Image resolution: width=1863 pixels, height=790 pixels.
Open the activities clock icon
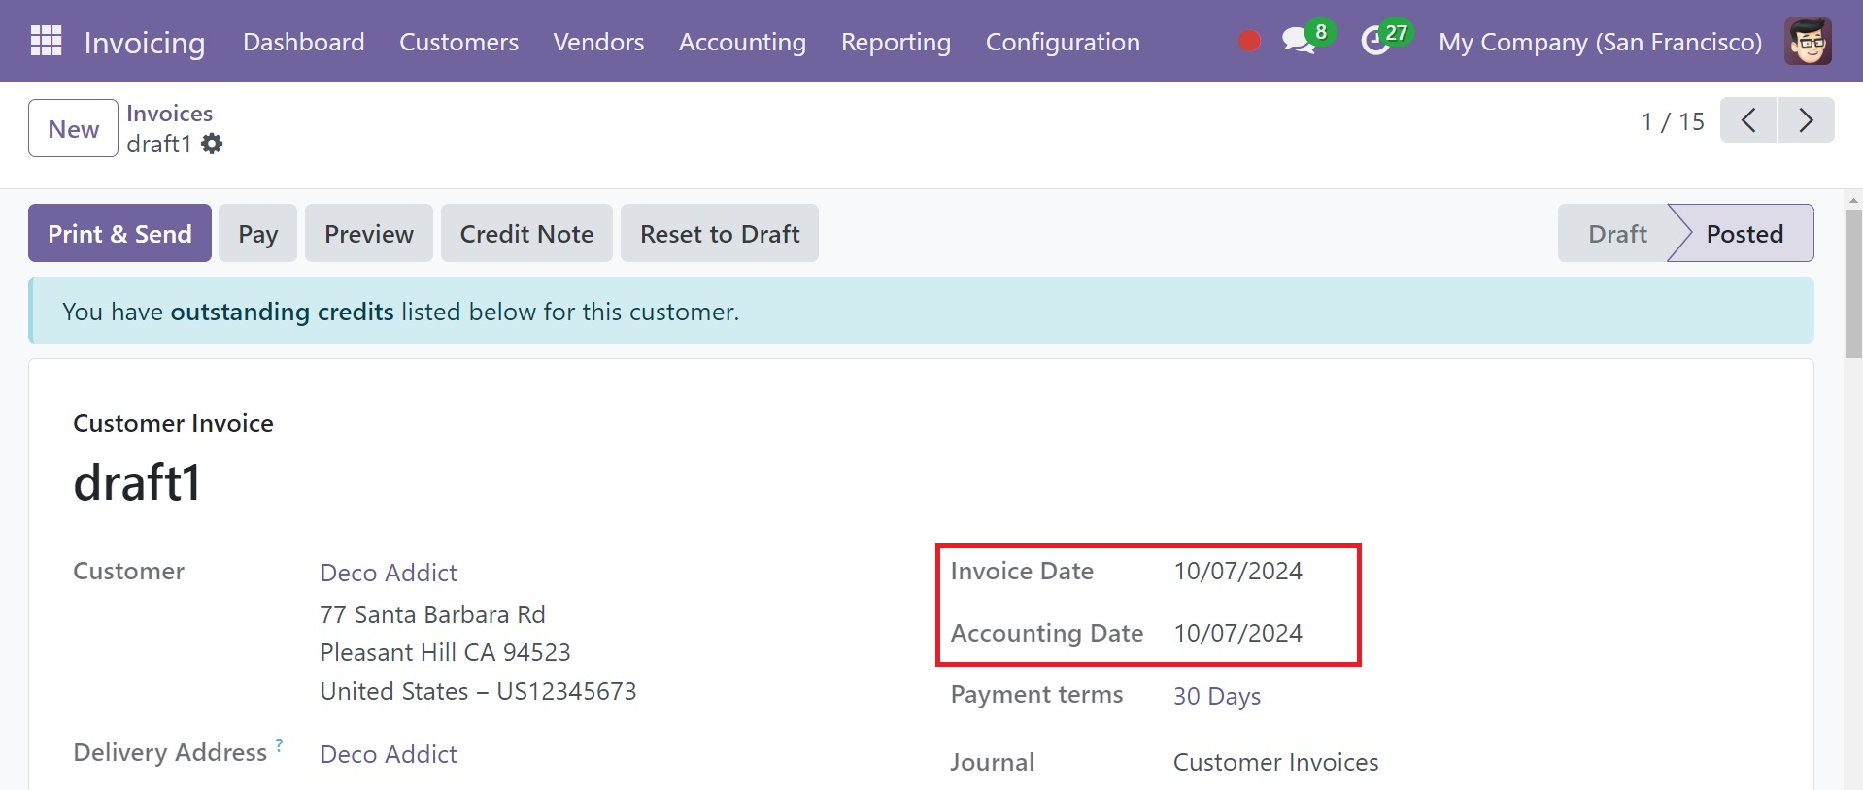click(1375, 42)
